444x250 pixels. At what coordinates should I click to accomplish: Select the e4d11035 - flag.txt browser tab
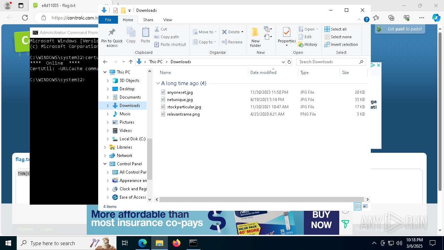58,6
